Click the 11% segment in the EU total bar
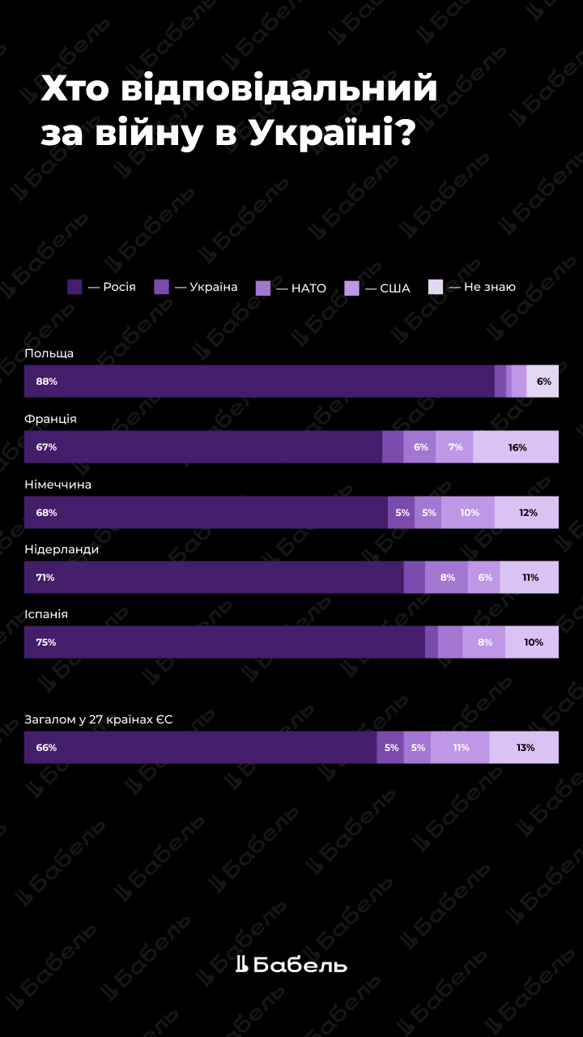The width and height of the screenshot is (583, 1037). point(460,747)
